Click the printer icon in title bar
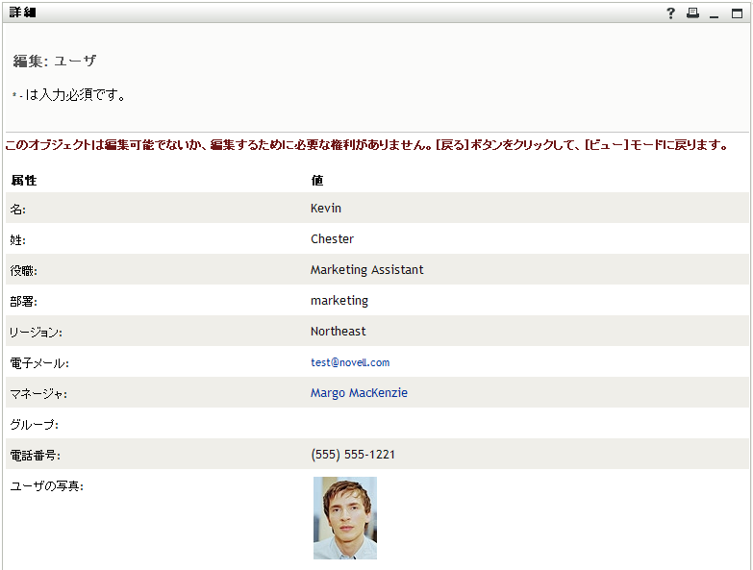753x570 pixels. [692, 12]
